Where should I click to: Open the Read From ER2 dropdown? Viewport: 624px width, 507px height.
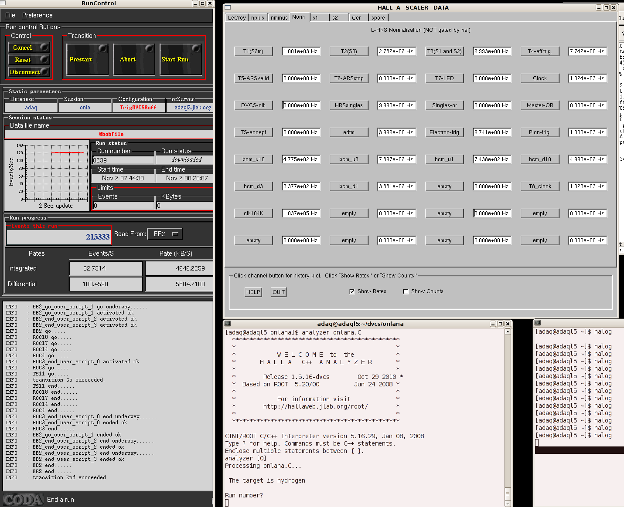click(165, 234)
